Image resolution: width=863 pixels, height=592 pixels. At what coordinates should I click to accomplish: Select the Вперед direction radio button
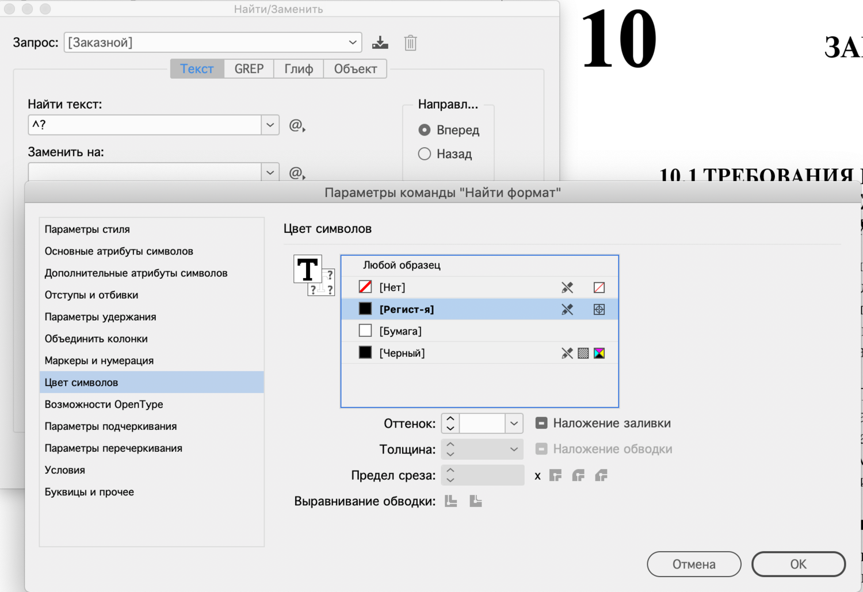[425, 130]
